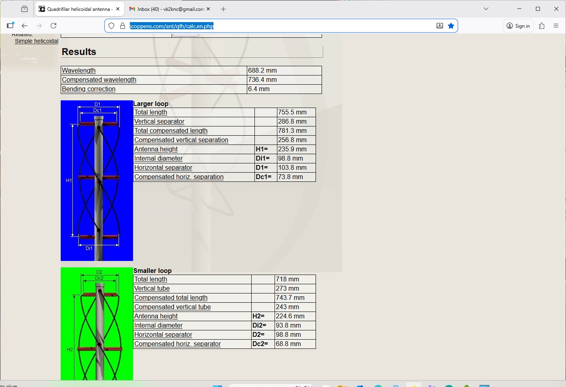Select the wavelength value 688.2 mm
This screenshot has width=566, height=387.
click(262, 70)
